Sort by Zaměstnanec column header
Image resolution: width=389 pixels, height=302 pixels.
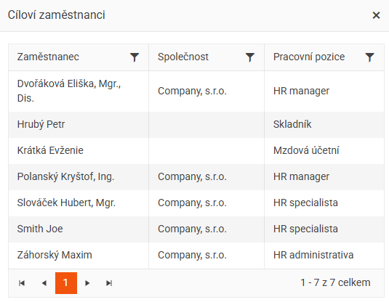coord(48,57)
